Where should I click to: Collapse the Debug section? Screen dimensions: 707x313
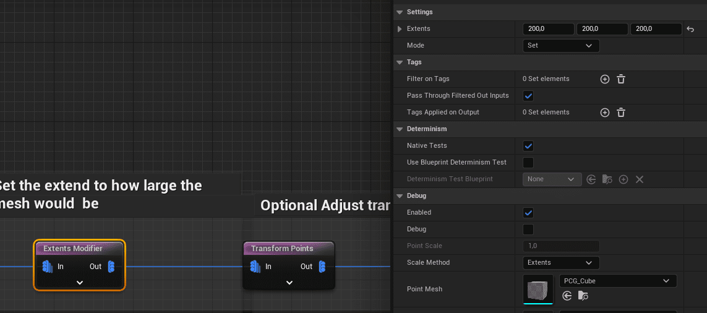pyautogui.click(x=400, y=195)
